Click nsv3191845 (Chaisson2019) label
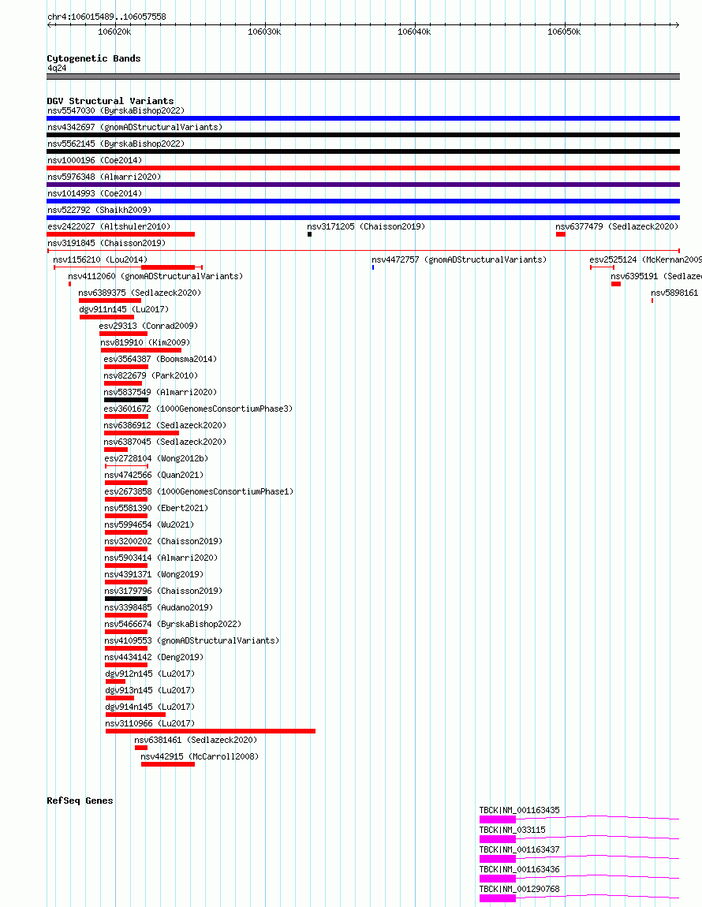Viewport: 702px width, 907px height. pyautogui.click(x=106, y=243)
